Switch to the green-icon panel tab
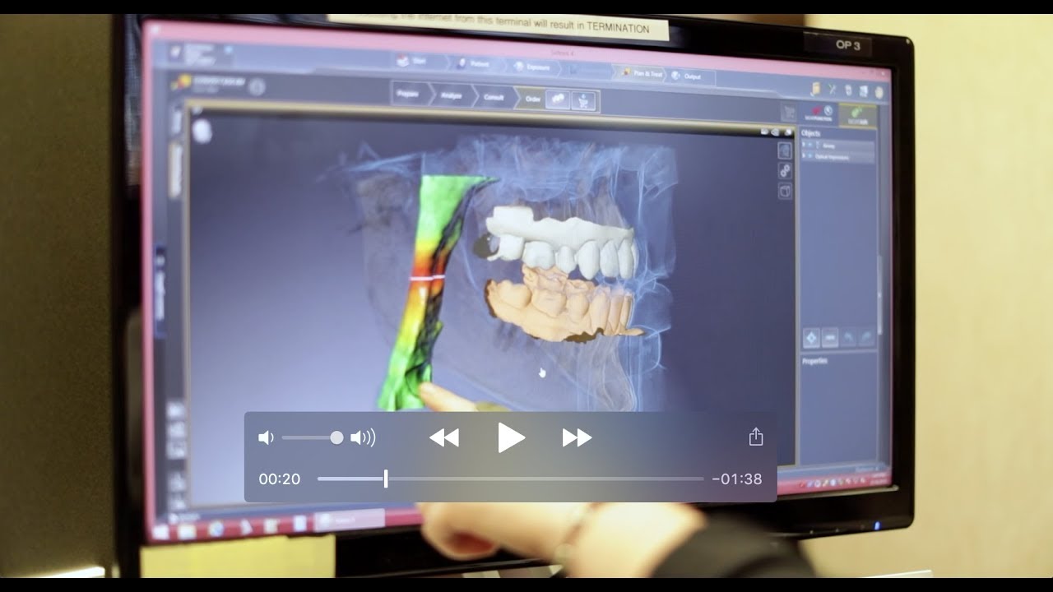 coord(858,115)
